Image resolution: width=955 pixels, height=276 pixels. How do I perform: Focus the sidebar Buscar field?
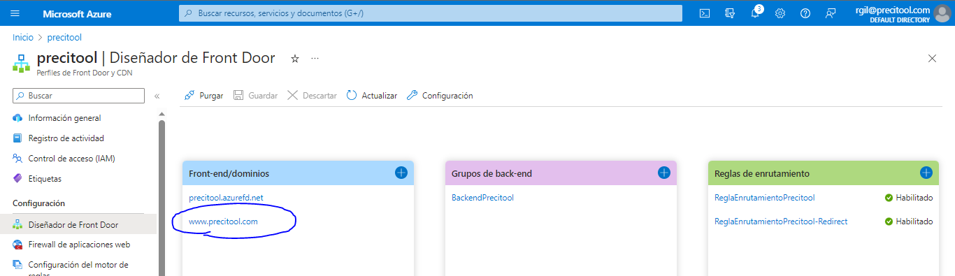(x=79, y=96)
